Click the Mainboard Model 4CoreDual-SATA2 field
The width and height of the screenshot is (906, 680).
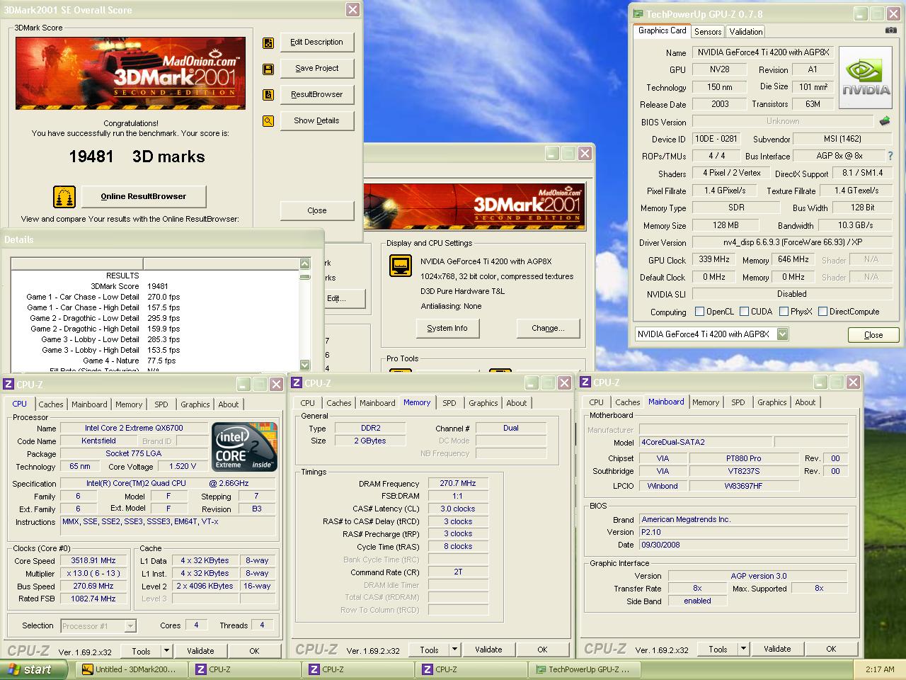click(706, 442)
